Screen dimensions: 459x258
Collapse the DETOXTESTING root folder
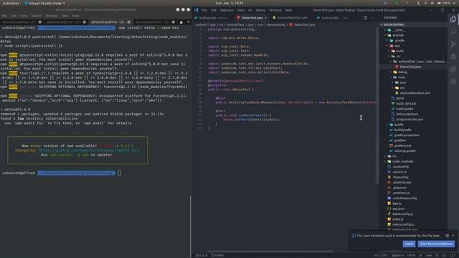382,24
